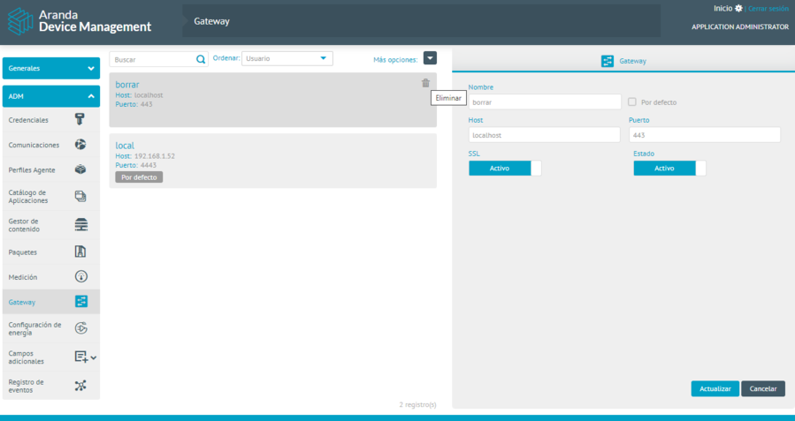The image size is (795, 421).
Task: Open the Paquetes icon
Action: [80, 252]
